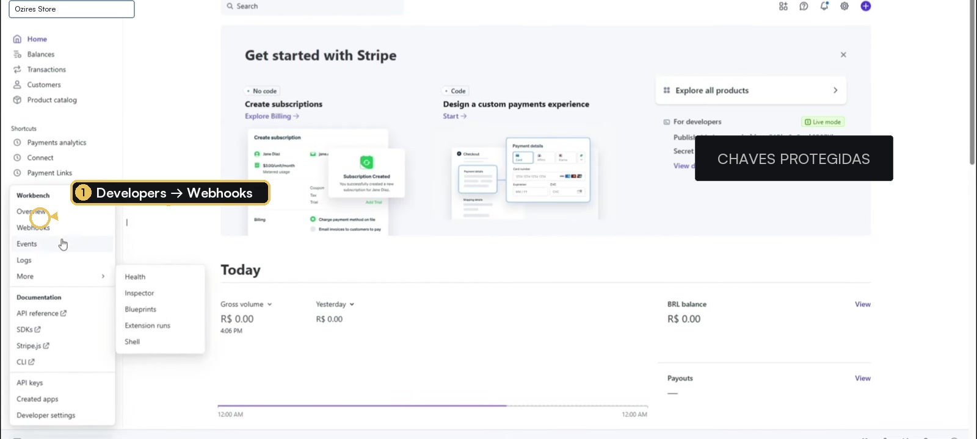
Task: Toggle the Live mode badge
Action: click(x=823, y=122)
